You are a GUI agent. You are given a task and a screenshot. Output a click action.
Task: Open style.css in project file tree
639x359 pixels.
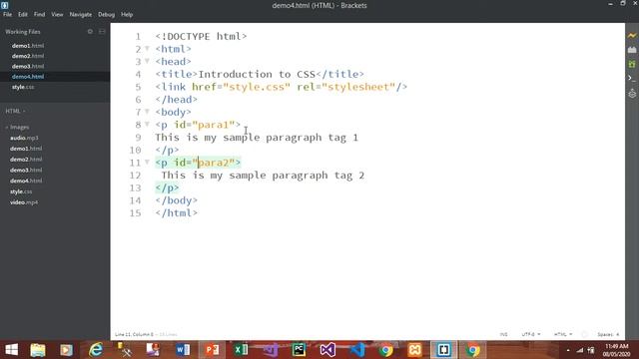(x=21, y=191)
